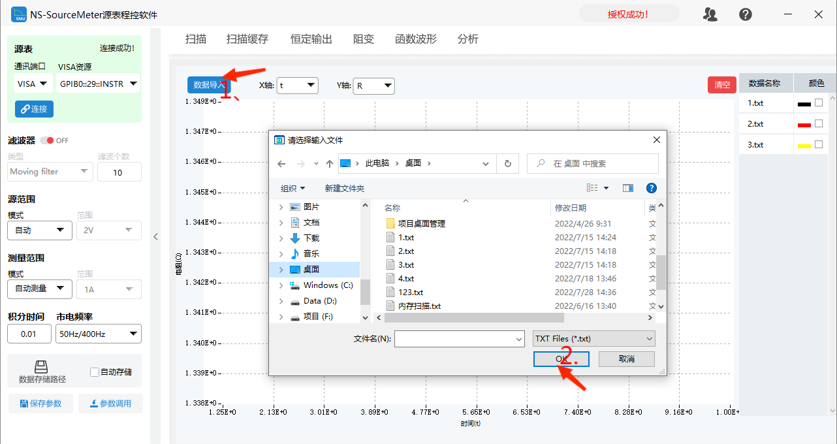Screen dimensions: 837x444
Task: Switch to the 扫描缓存 tab
Action: pyautogui.click(x=247, y=39)
